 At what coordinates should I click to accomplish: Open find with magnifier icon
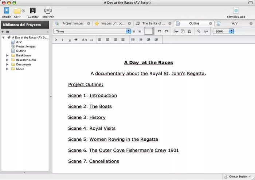[199, 31]
